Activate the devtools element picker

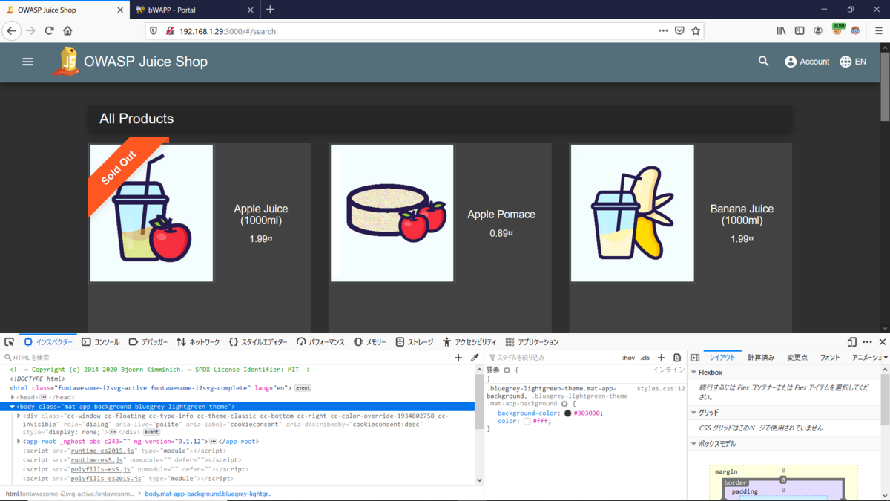[9, 342]
